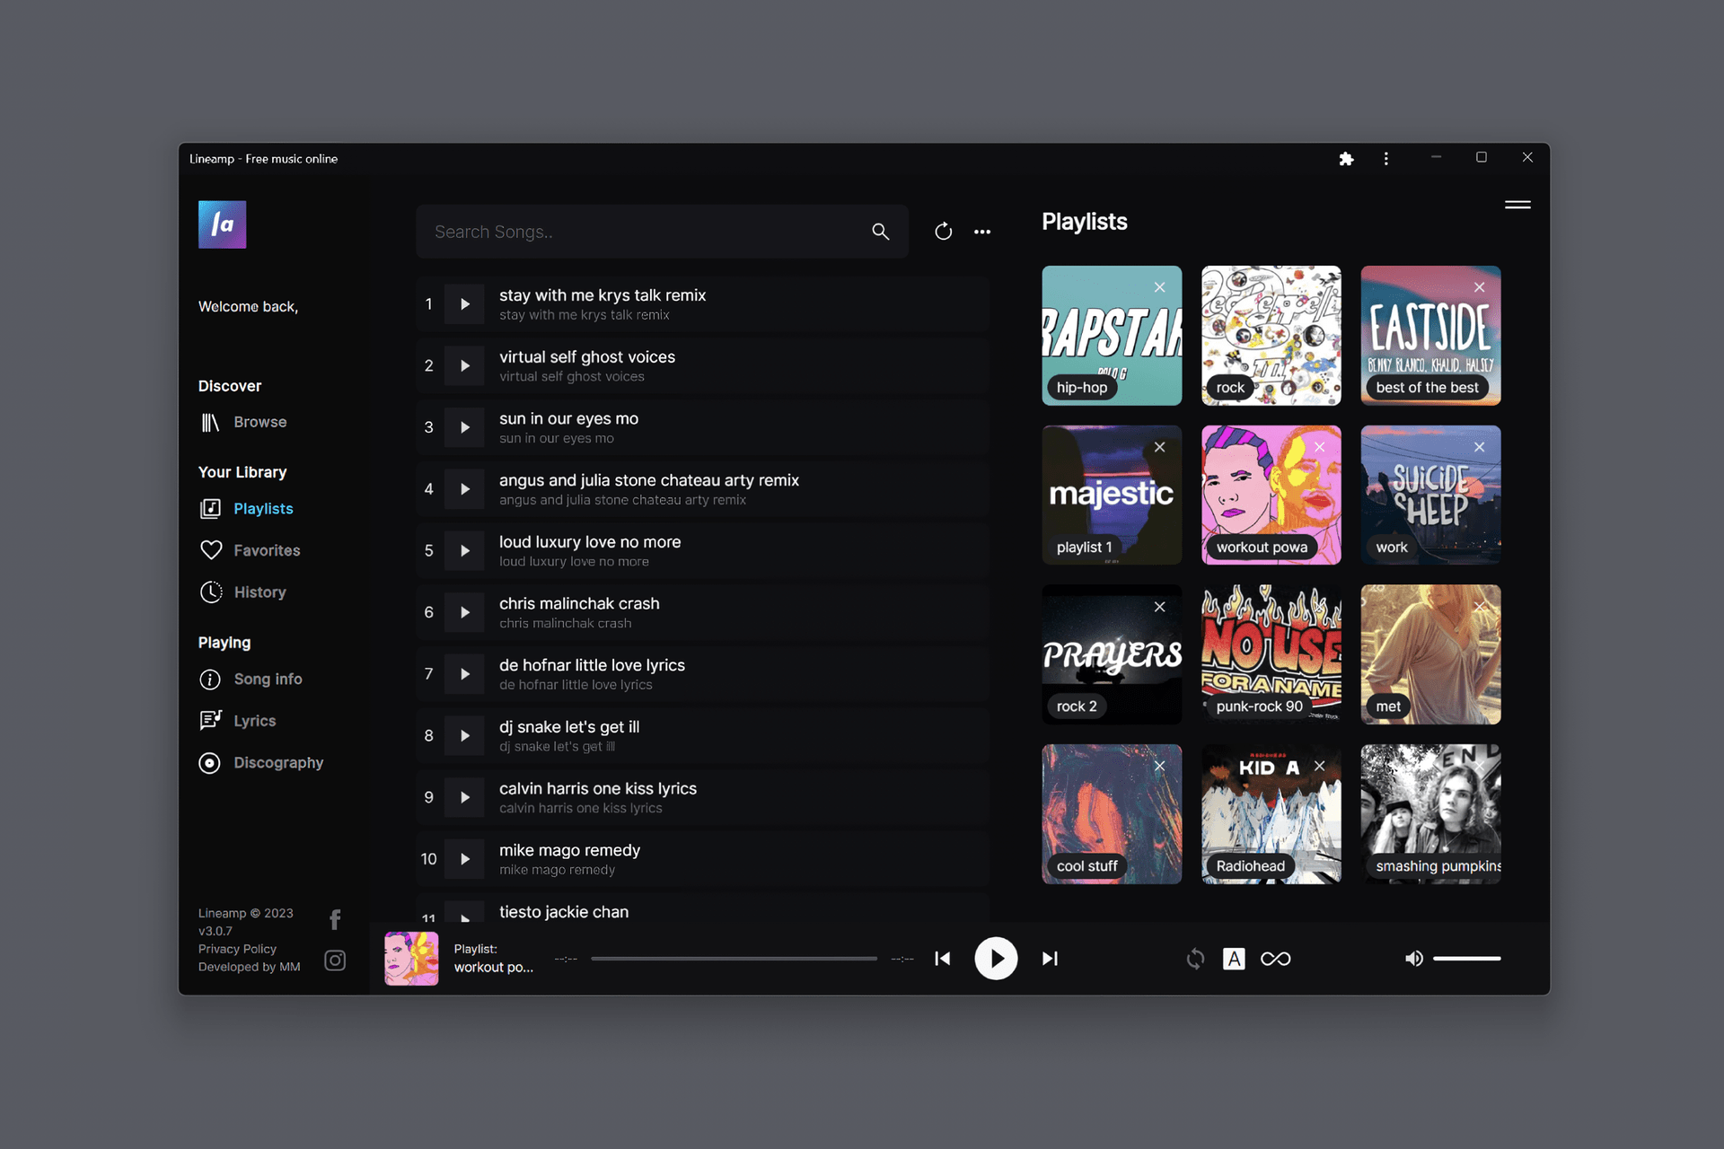Play calvin harris one kiss lyrics

pos(464,797)
